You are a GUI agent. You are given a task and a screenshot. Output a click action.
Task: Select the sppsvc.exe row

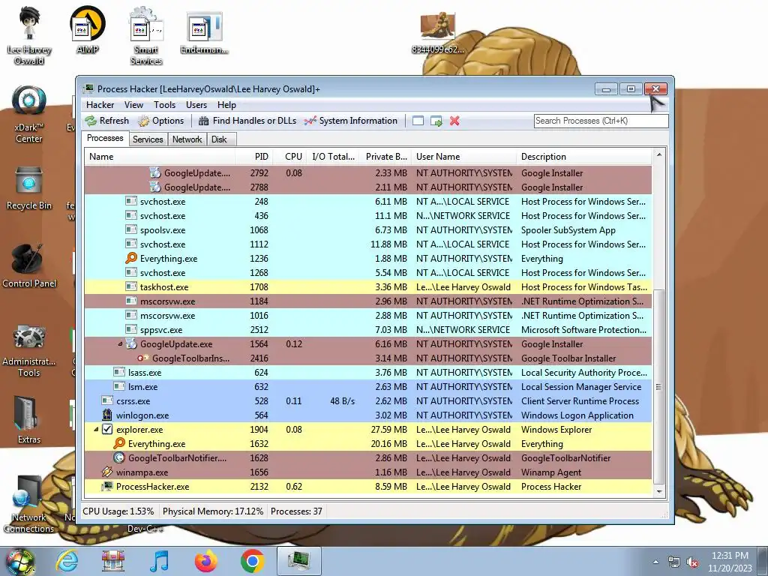(367, 330)
